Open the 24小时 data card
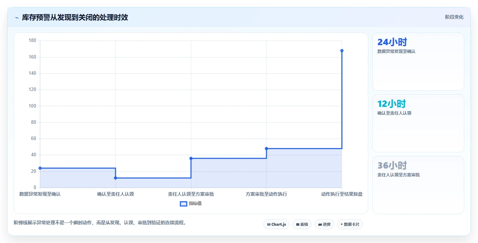 click(418, 62)
